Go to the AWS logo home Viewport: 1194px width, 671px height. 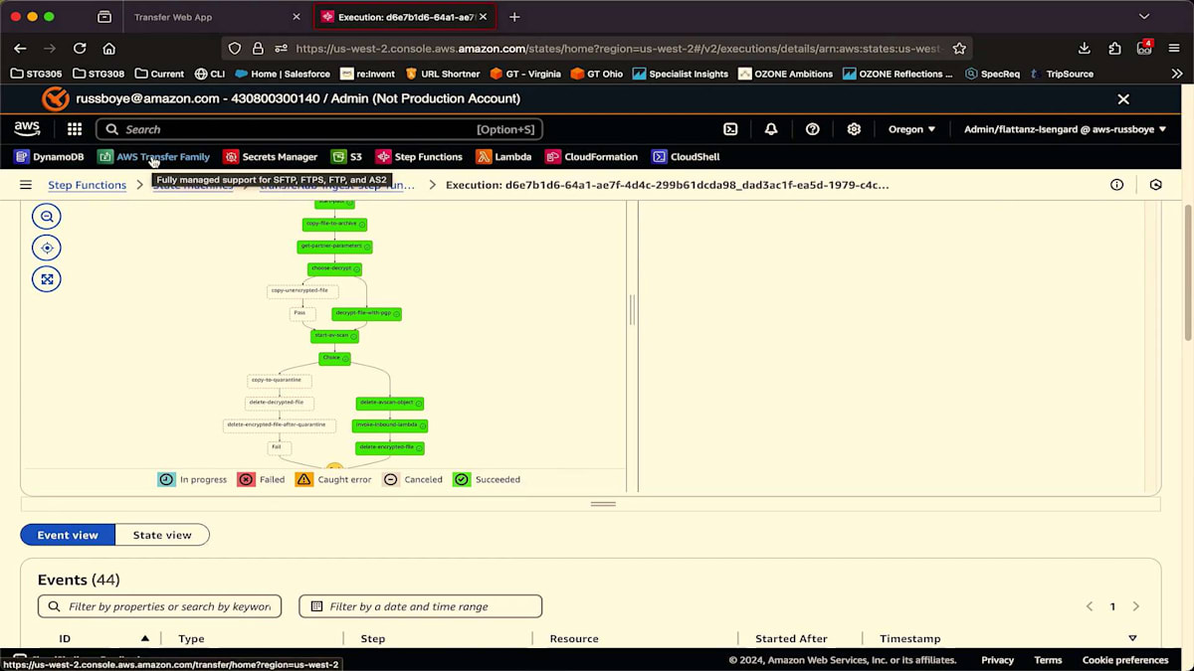[x=27, y=129]
